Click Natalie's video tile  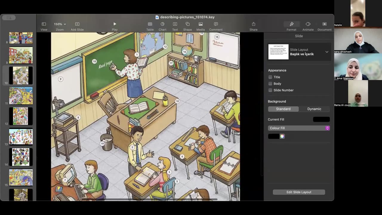point(358,13)
